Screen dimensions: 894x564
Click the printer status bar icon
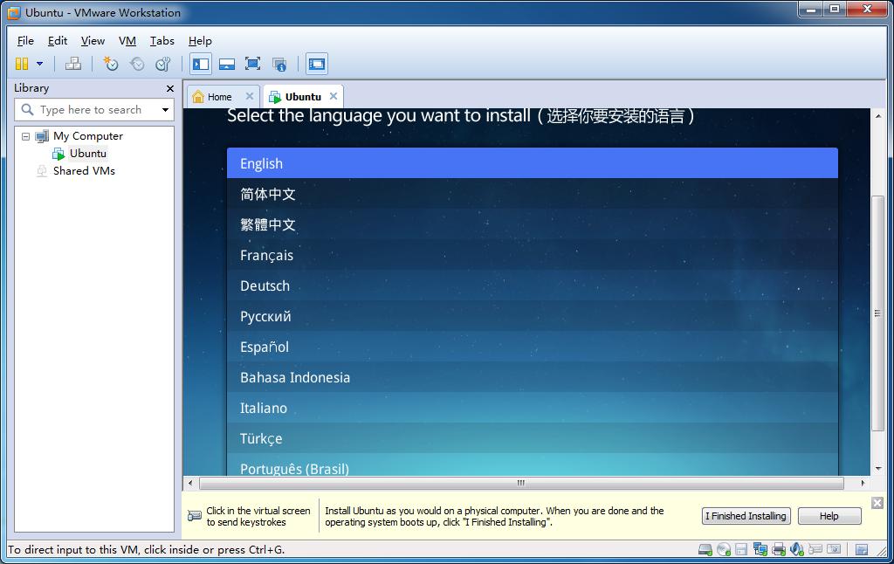click(x=778, y=549)
